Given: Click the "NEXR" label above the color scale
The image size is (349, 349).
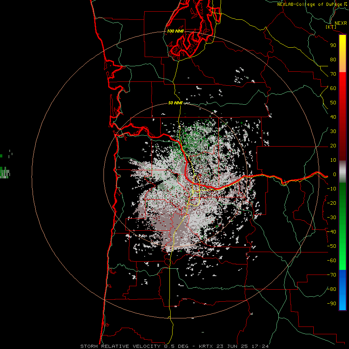Looking at the screenshot, I should 340,23.
